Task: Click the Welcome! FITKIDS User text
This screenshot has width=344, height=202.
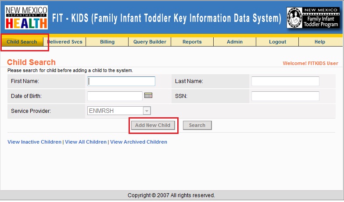Action: pos(311,63)
